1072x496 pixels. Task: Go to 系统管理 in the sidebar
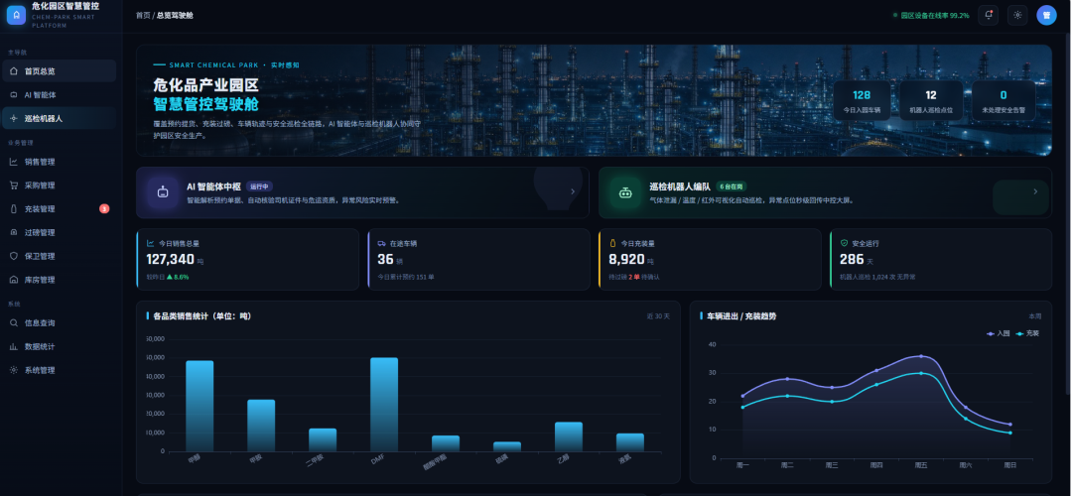tap(59, 370)
